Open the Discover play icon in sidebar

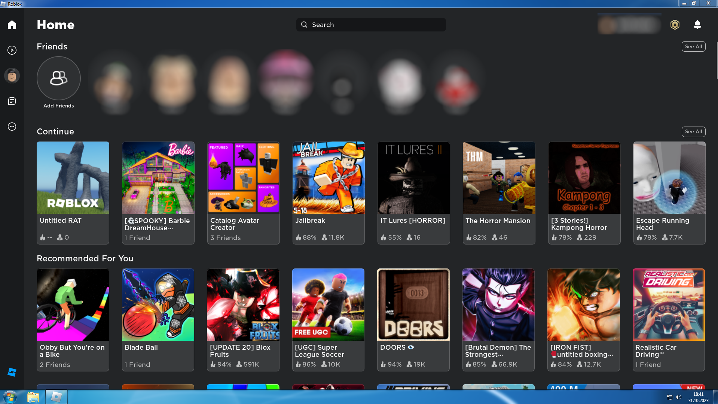click(12, 50)
